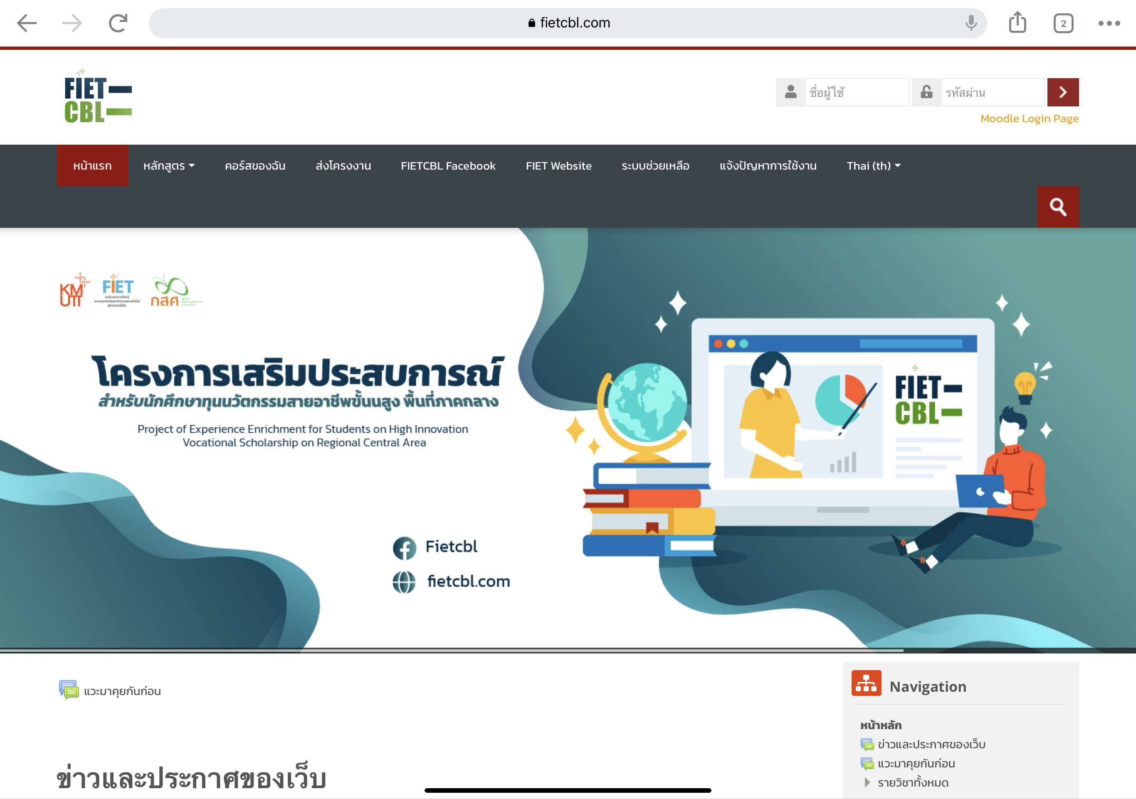
Task: Click the username field ชื่อผู้ใช้
Action: (857, 92)
